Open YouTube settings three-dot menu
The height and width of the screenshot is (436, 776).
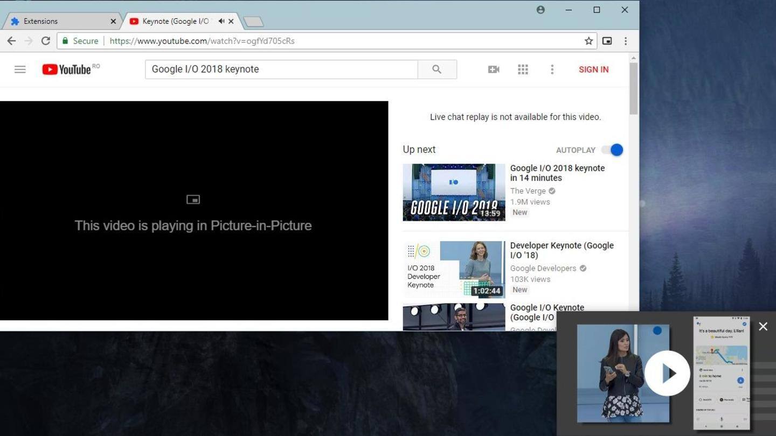coord(552,69)
